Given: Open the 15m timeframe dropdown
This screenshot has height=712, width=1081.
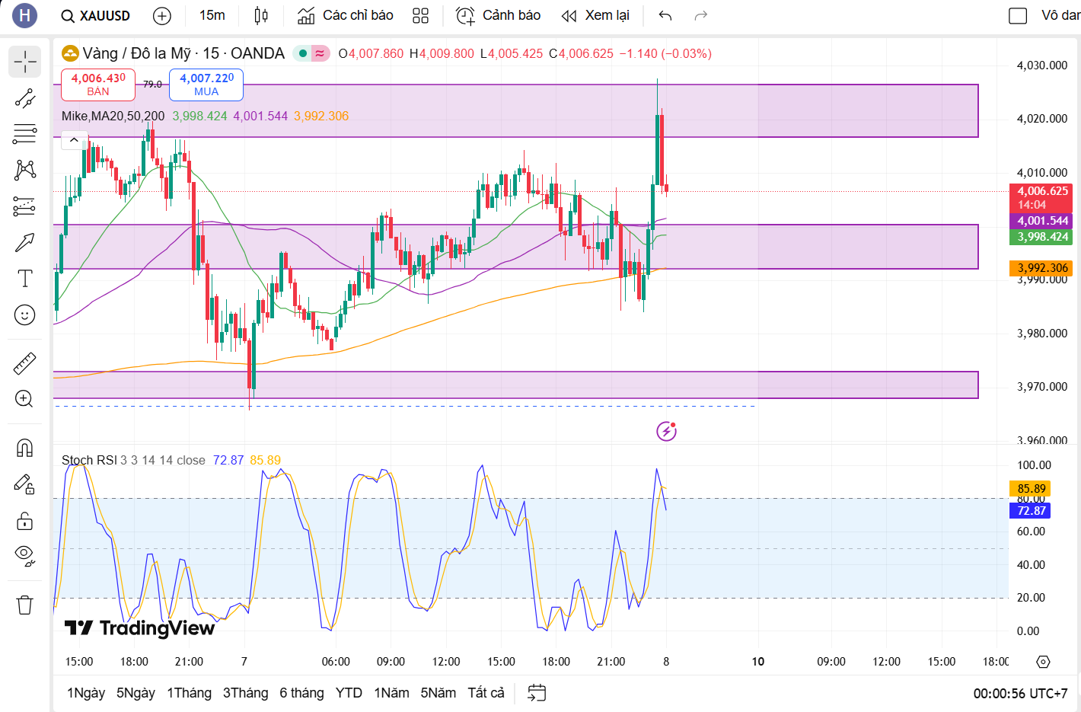Looking at the screenshot, I should pyautogui.click(x=212, y=15).
